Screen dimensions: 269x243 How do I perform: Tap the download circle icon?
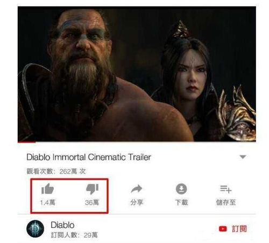click(181, 189)
